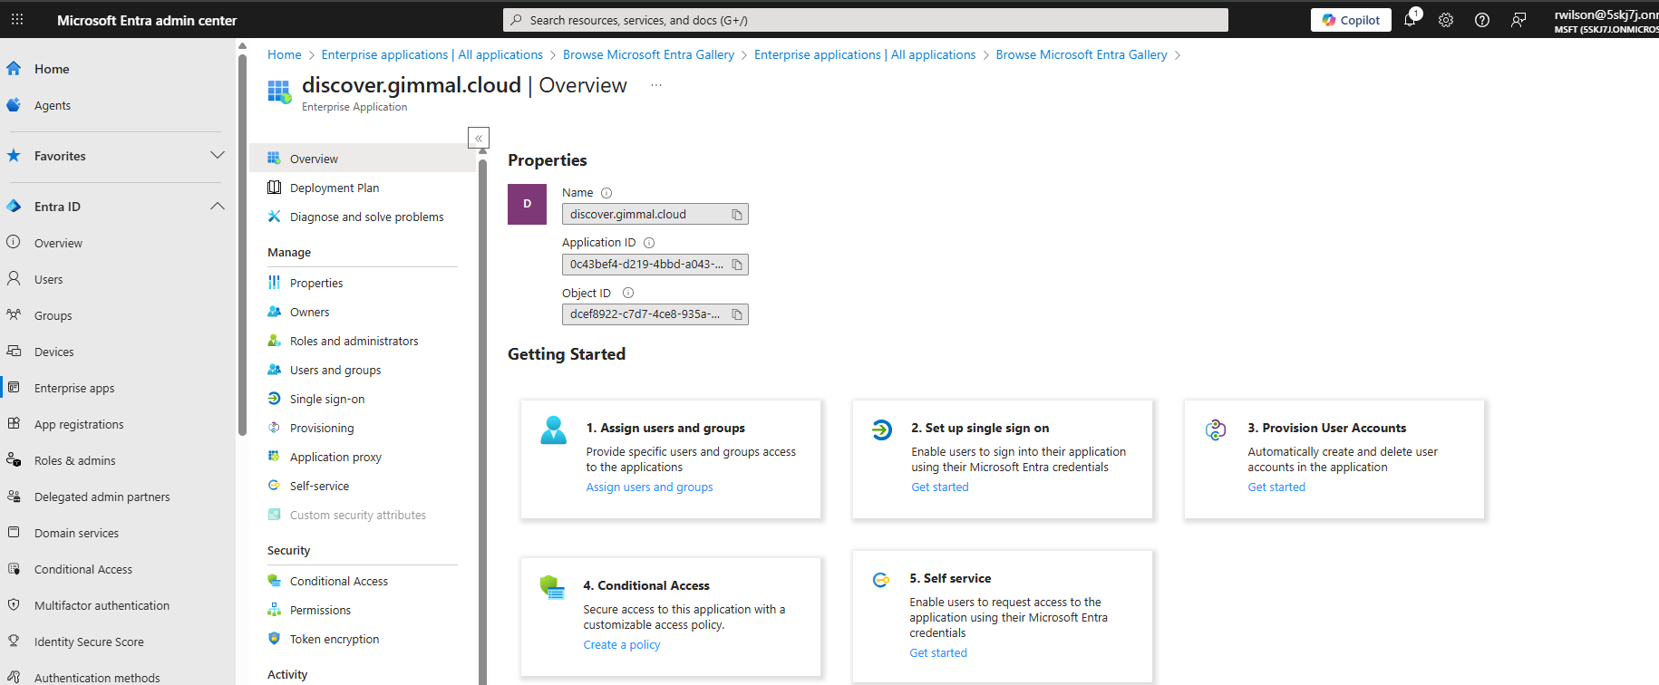1659x685 pixels.
Task: Open Single sign-on in Manage menu
Action: (326, 400)
